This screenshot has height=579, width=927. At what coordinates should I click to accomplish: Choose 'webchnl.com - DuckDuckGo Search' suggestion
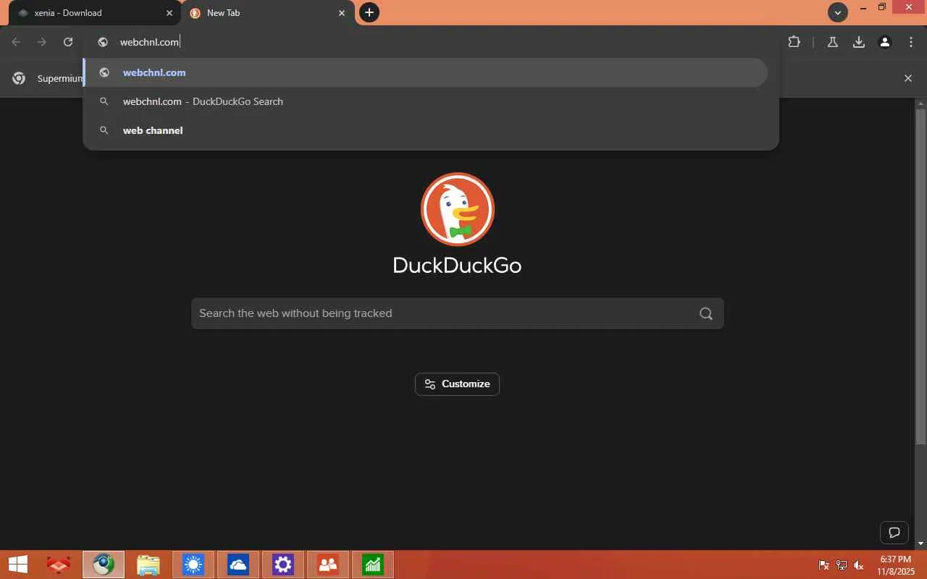pyautogui.click(x=426, y=101)
